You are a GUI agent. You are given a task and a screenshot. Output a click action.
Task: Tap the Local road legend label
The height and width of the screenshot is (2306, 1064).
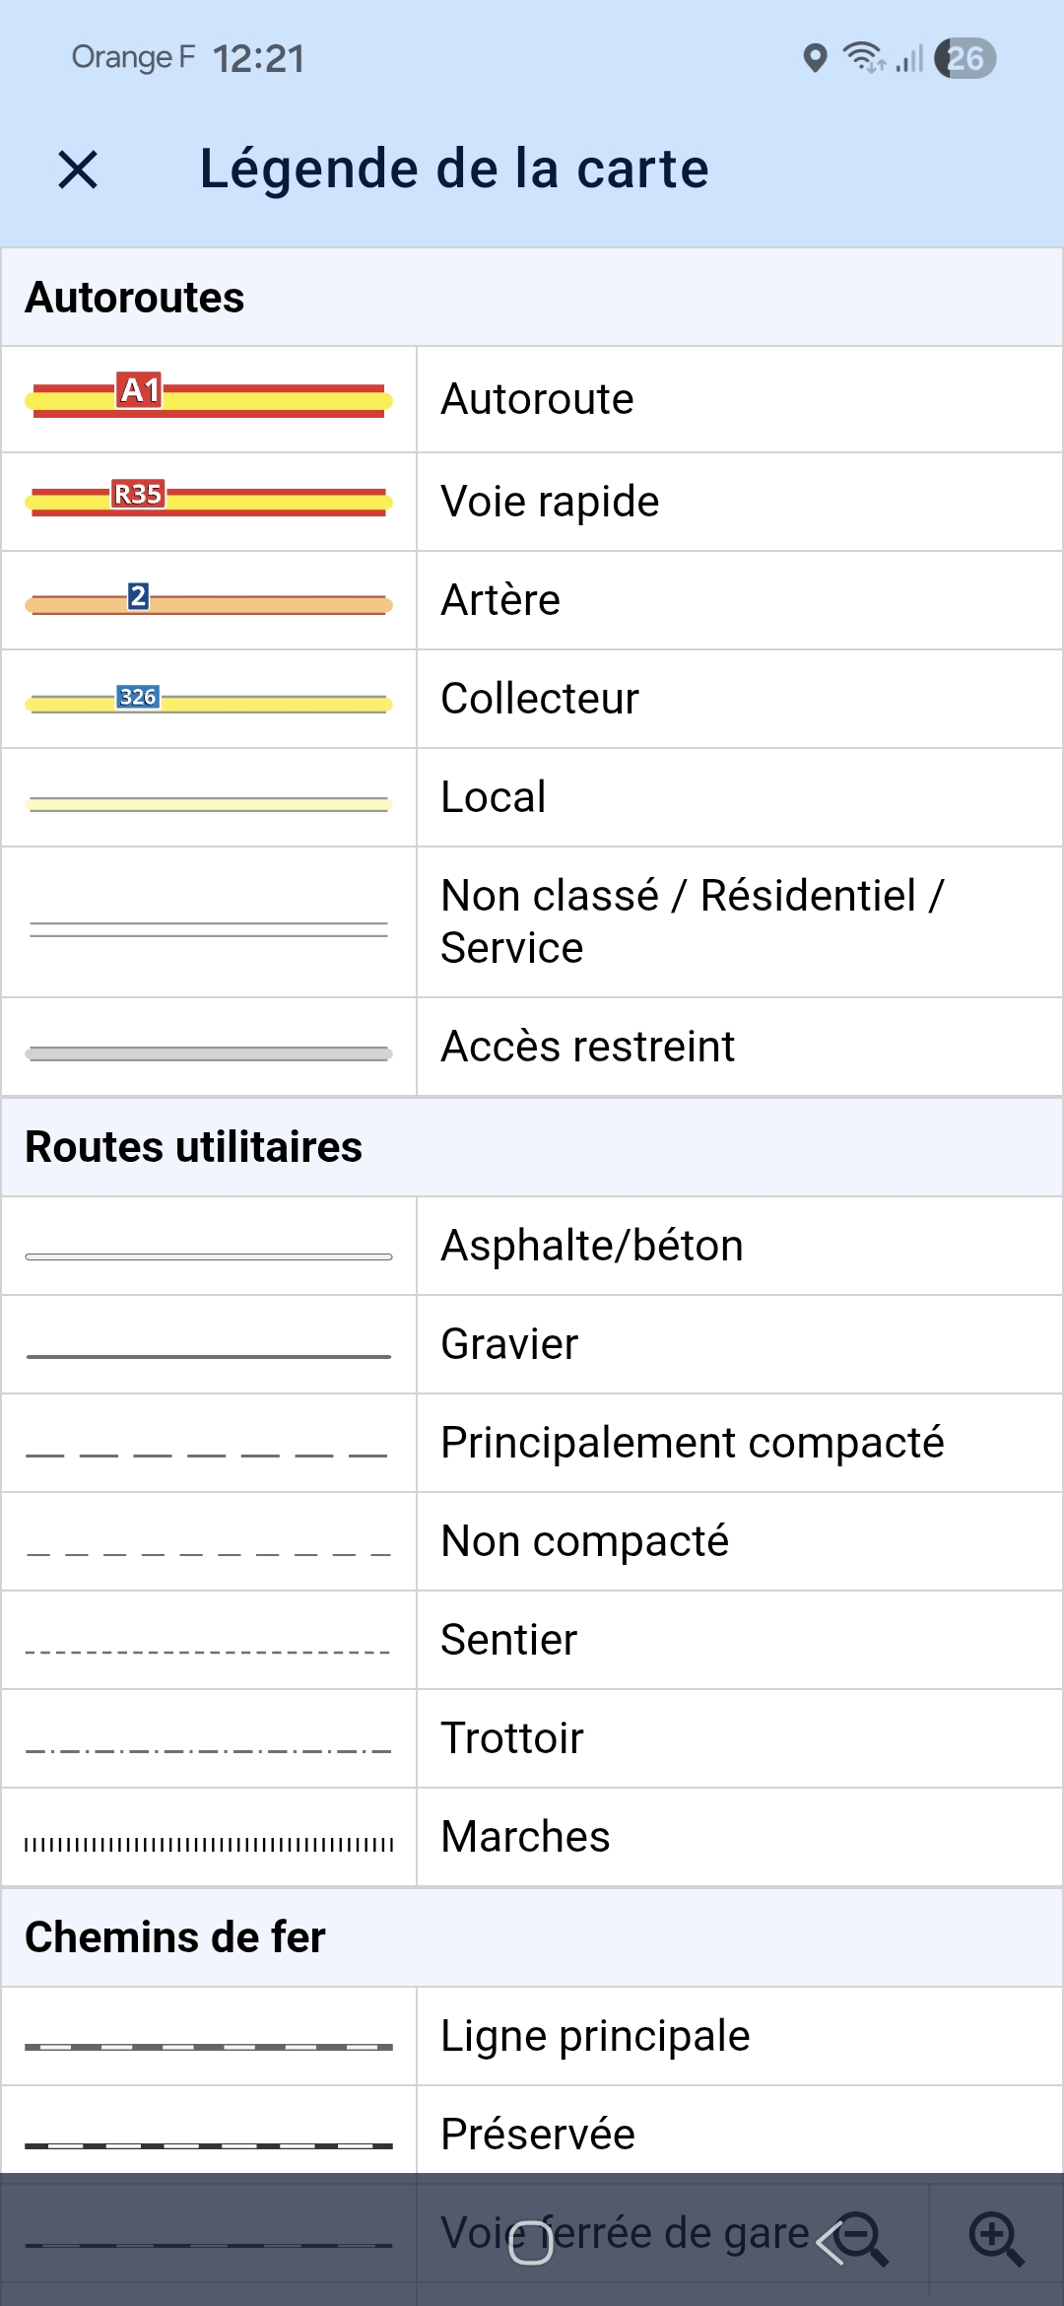(x=494, y=797)
